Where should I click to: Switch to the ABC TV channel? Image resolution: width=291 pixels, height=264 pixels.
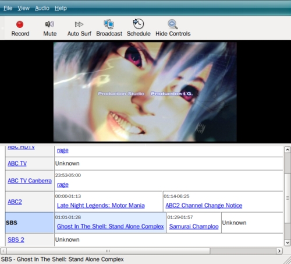pyautogui.click(x=17, y=164)
